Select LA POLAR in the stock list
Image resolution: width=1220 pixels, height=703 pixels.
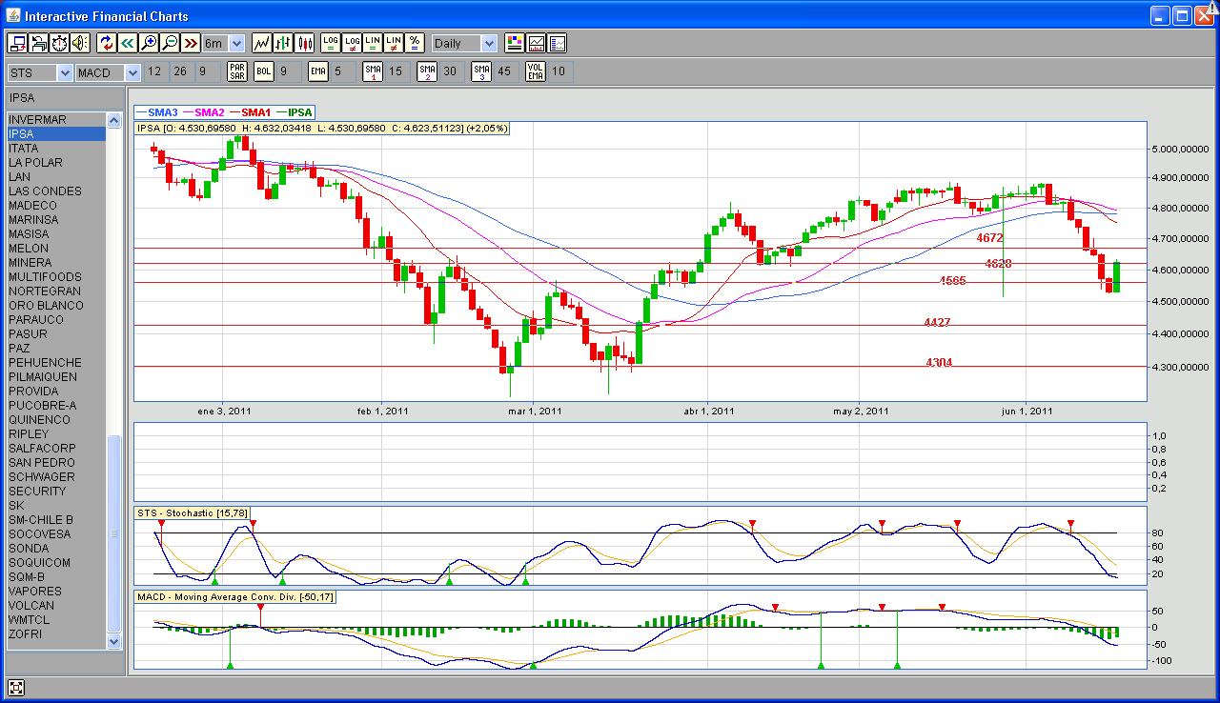(35, 163)
